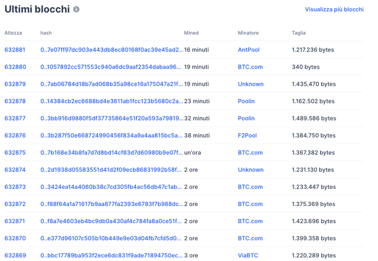Open the F2Pool miner link
This screenshot has width=378, height=261.
[x=247, y=135]
